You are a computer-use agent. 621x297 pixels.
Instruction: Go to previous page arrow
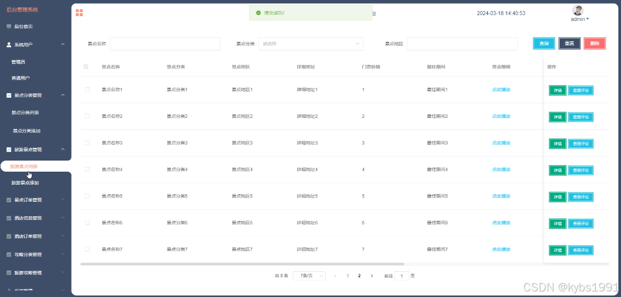pos(335,276)
